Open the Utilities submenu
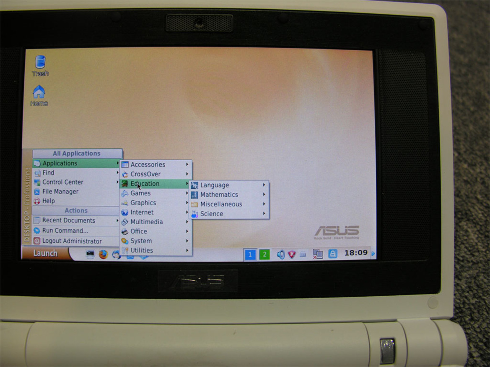The image size is (490, 367). point(156,250)
